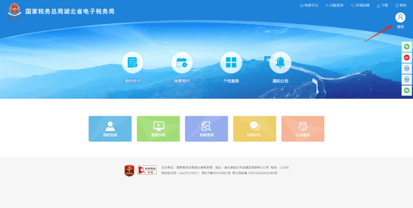Open 我的待办 circular icon
This screenshot has height=208, width=413.
coord(132,62)
